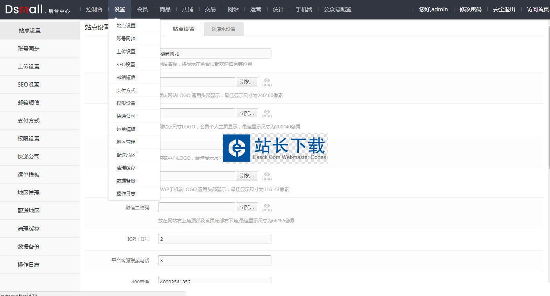Select 操作日志 in the left sidebar
550x296 pixels.
[x=29, y=265]
